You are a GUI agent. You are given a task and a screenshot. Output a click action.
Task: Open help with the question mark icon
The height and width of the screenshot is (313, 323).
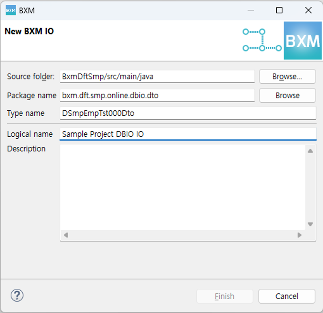coord(17,296)
